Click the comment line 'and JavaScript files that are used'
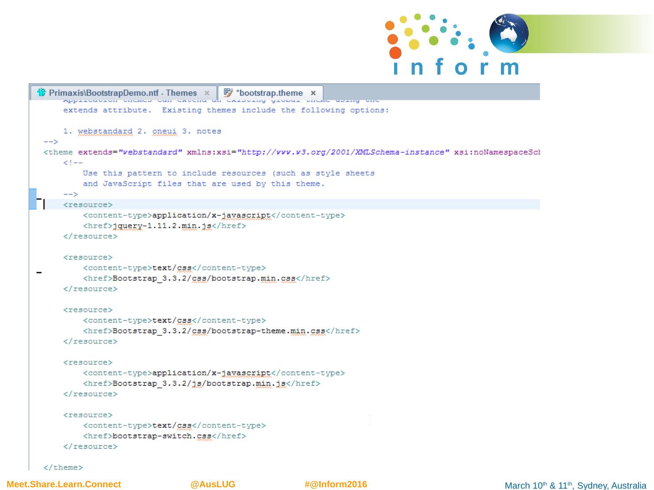The width and height of the screenshot is (654, 490). pos(204,184)
